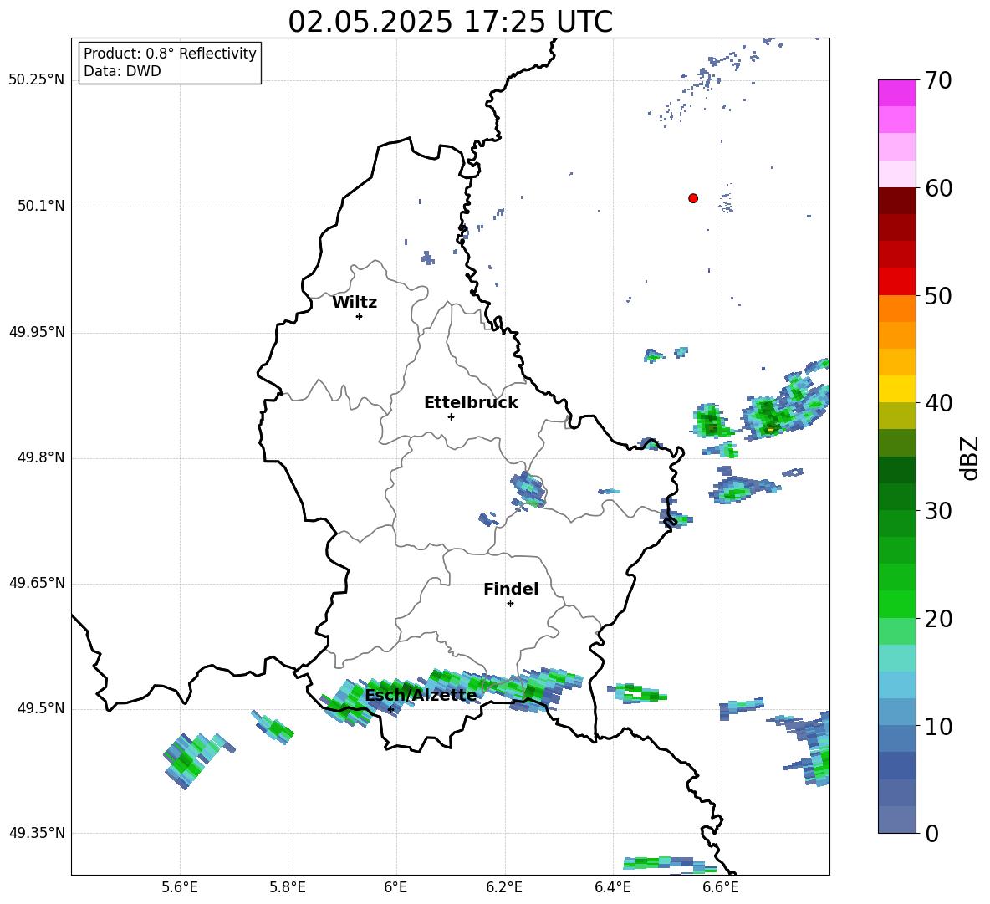Click the magenta top segment of colorbar
990x904 pixels.
[897, 93]
